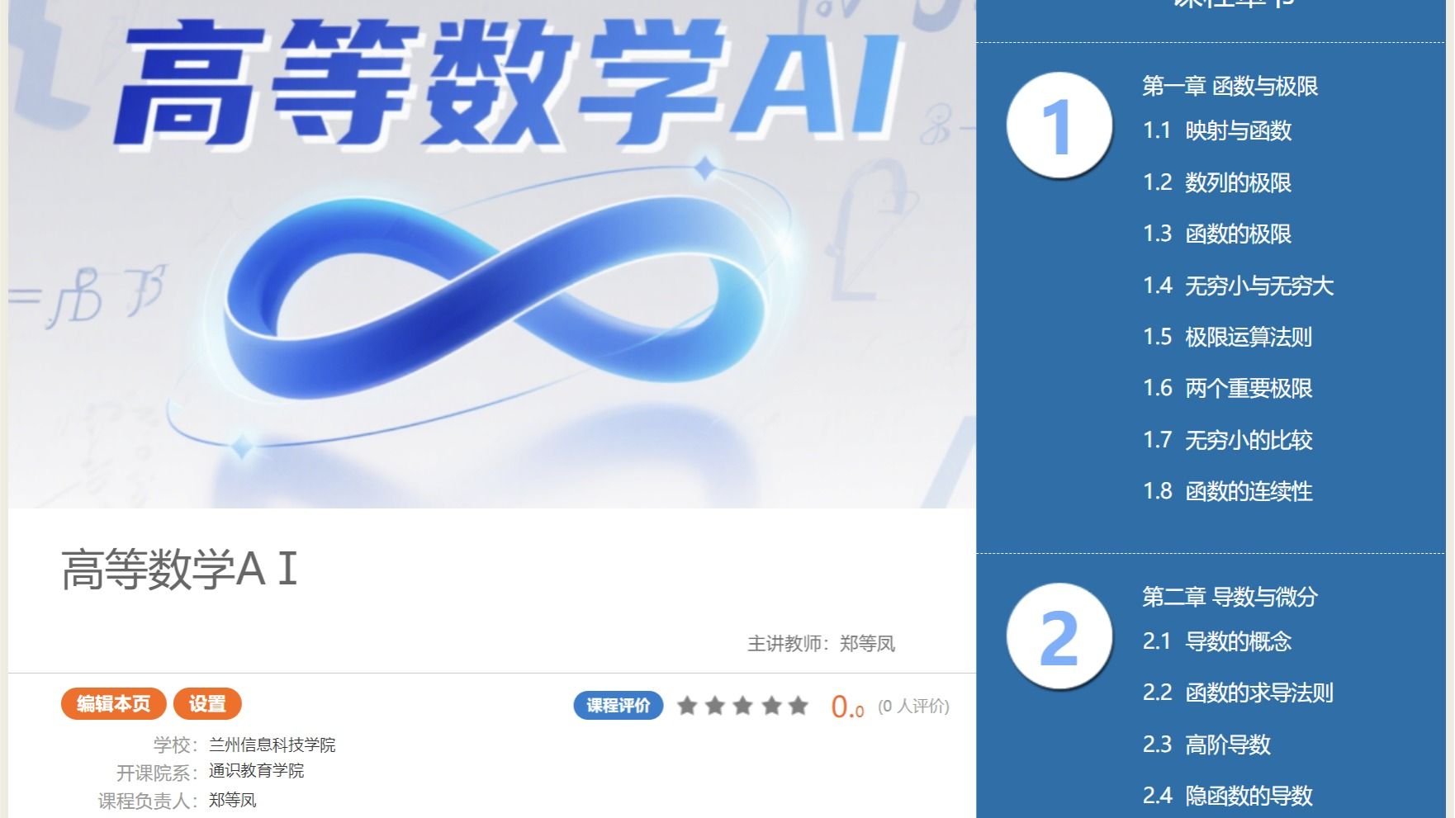
Task: Open section 1.1 映射与函数
Action: tap(1217, 130)
